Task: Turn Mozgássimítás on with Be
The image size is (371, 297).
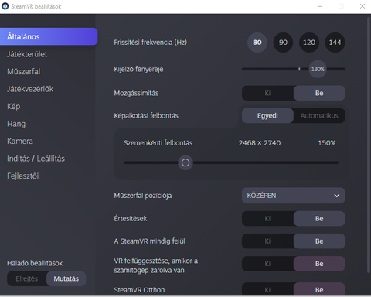Action: coord(319,93)
